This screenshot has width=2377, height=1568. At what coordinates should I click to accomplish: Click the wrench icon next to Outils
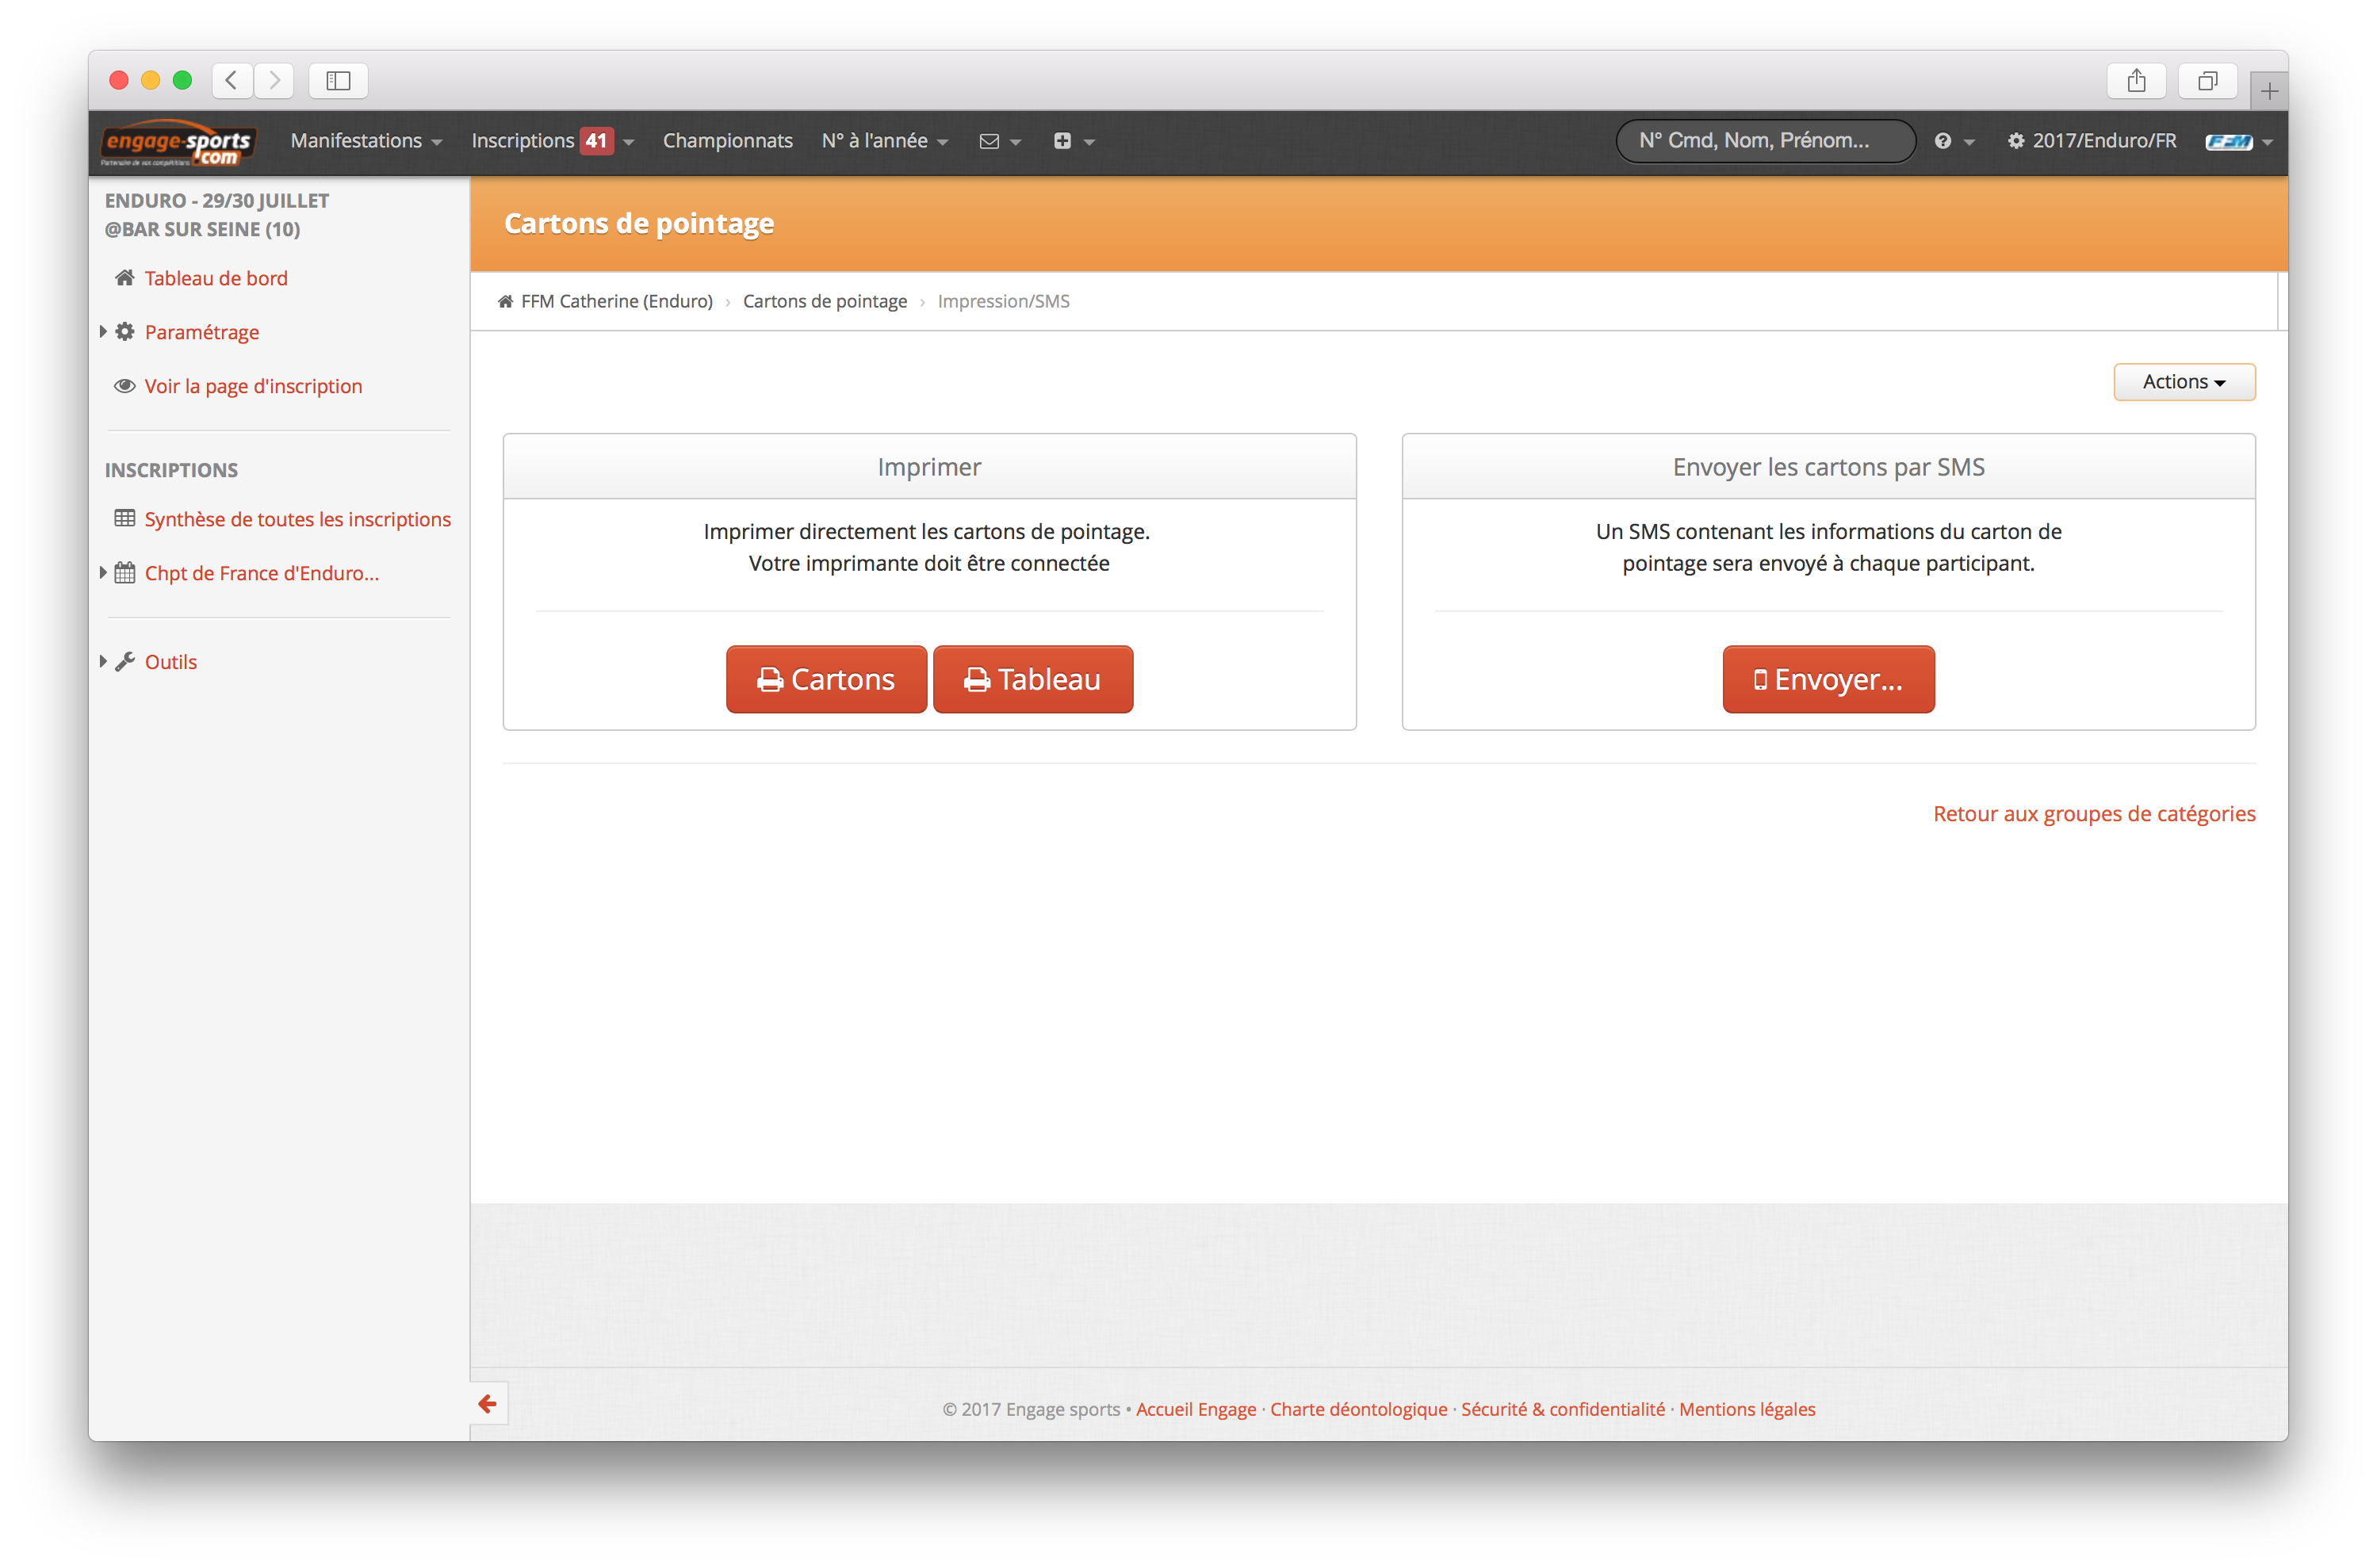point(124,661)
